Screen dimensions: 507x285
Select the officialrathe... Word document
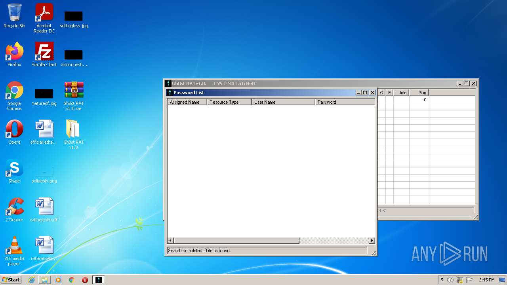(x=44, y=132)
